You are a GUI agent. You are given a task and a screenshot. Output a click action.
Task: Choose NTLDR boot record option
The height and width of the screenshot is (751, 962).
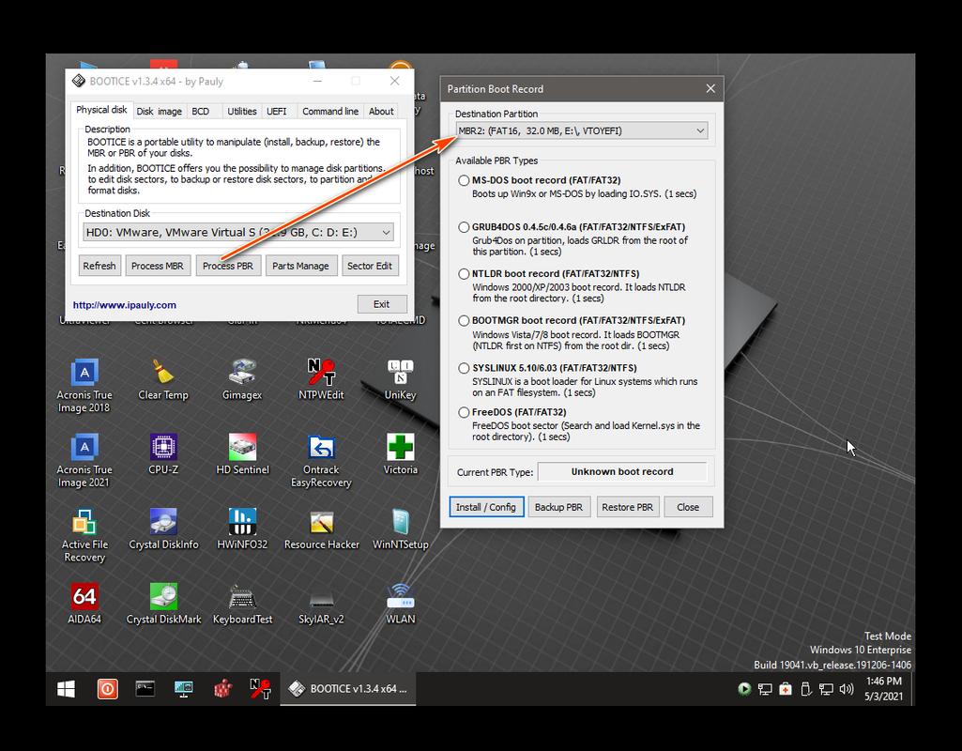[x=464, y=274]
